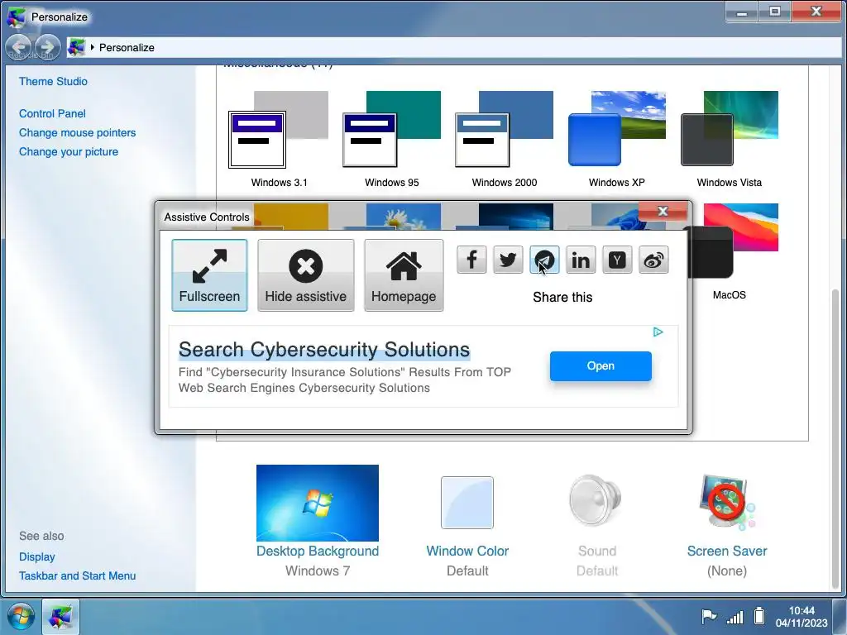Share via Facebook icon
847x635 pixels.
coord(471,260)
